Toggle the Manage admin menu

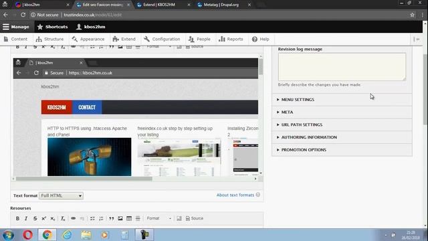[16, 27]
